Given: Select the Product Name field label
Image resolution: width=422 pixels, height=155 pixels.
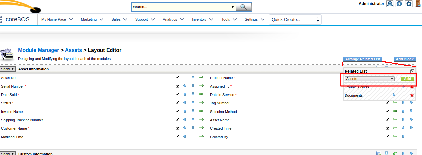Looking at the screenshot, I should point(221,78).
